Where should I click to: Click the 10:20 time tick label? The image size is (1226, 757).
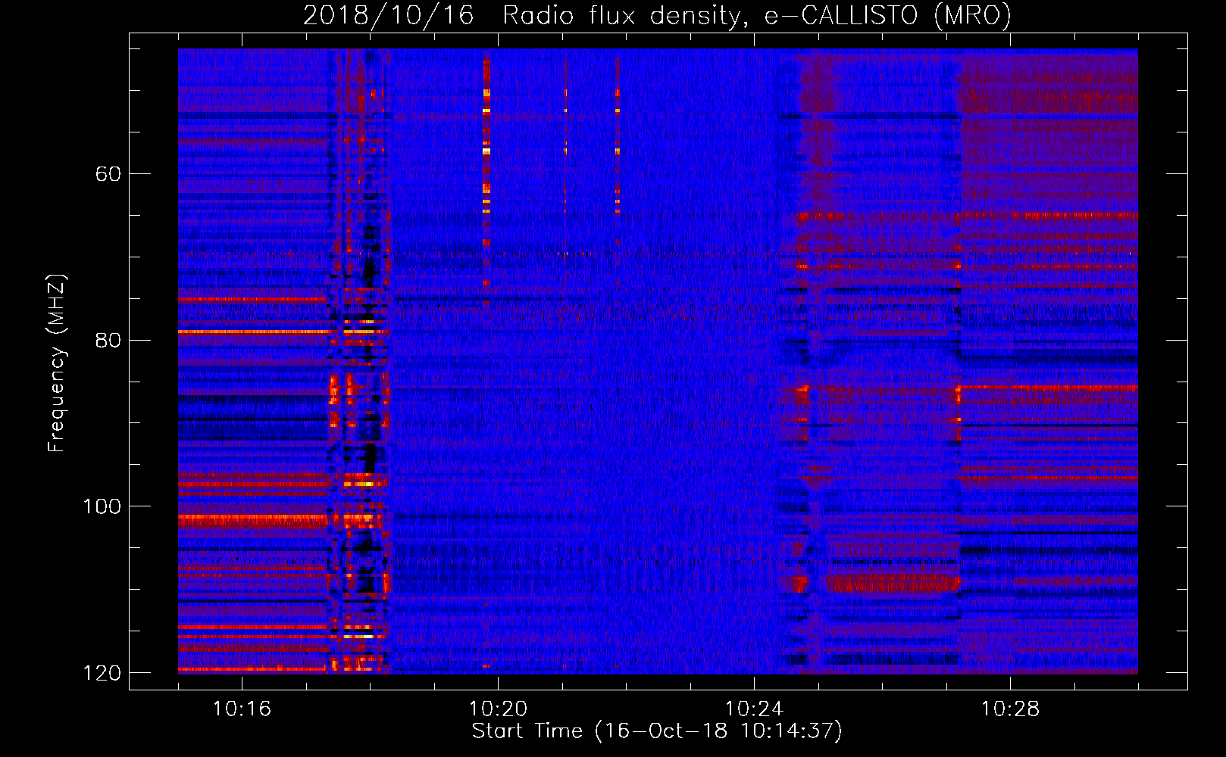498,709
